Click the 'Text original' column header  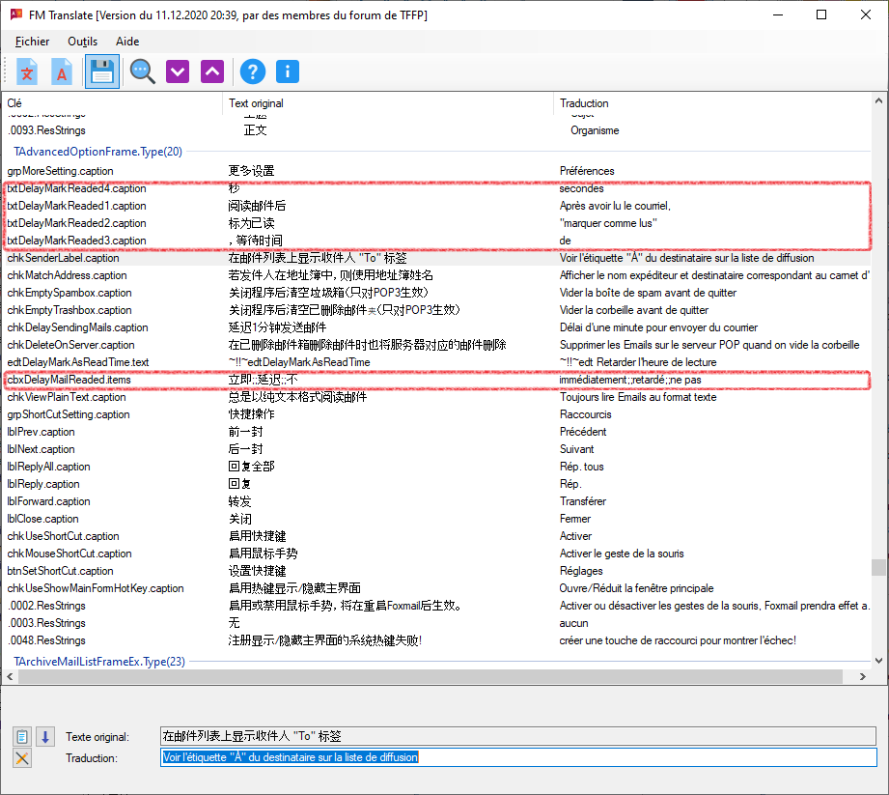[x=256, y=103]
